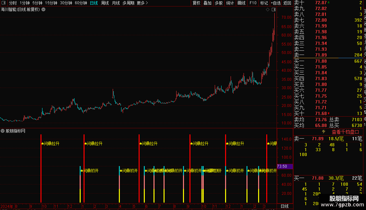Toggle the right panel layout icon
366x210 pixels.
coord(274,10)
